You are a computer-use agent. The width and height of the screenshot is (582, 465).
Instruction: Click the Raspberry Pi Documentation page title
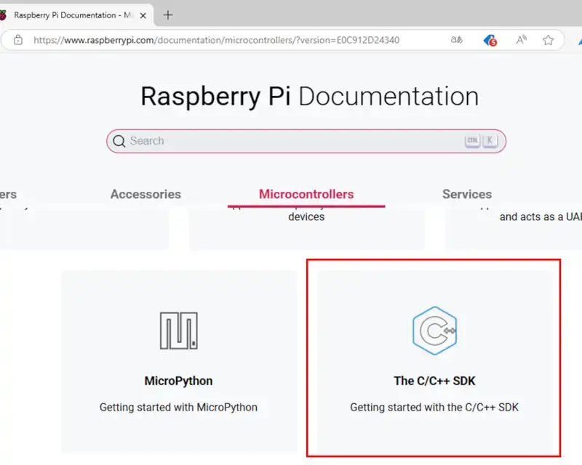pyautogui.click(x=310, y=97)
